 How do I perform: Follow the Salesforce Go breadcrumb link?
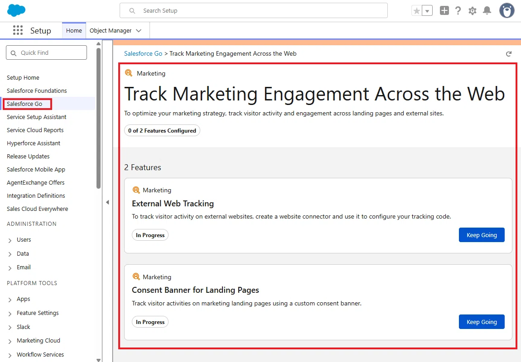click(x=143, y=53)
